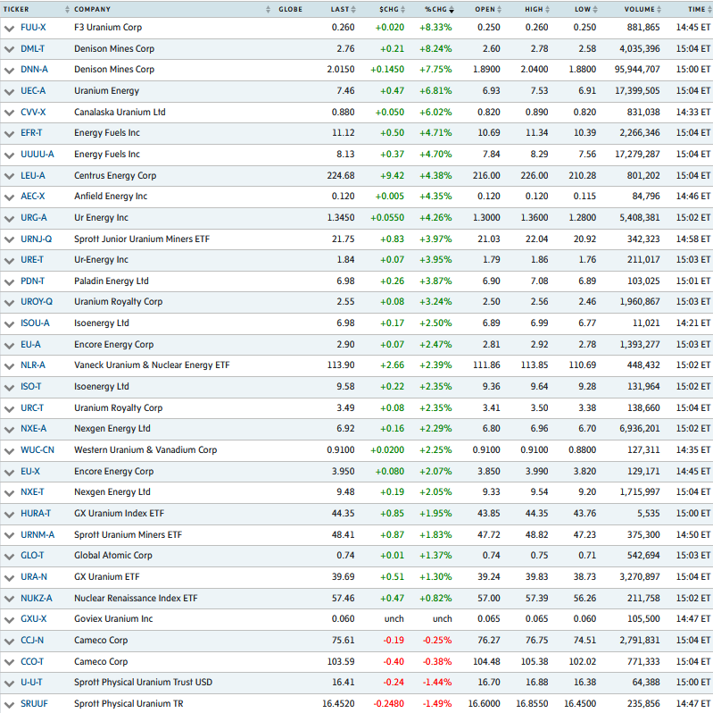The width and height of the screenshot is (713, 713).
Task: Sort by VOLUME column header
Action: pos(643,9)
